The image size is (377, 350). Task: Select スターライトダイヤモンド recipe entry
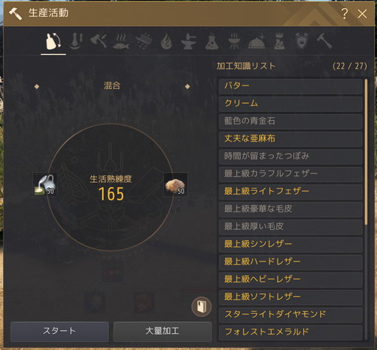[290, 315]
